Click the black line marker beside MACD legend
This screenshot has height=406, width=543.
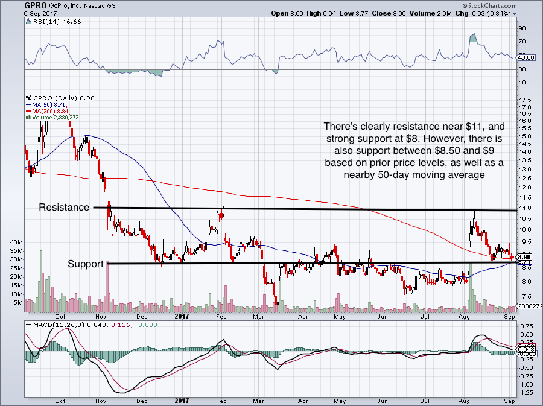point(29,325)
